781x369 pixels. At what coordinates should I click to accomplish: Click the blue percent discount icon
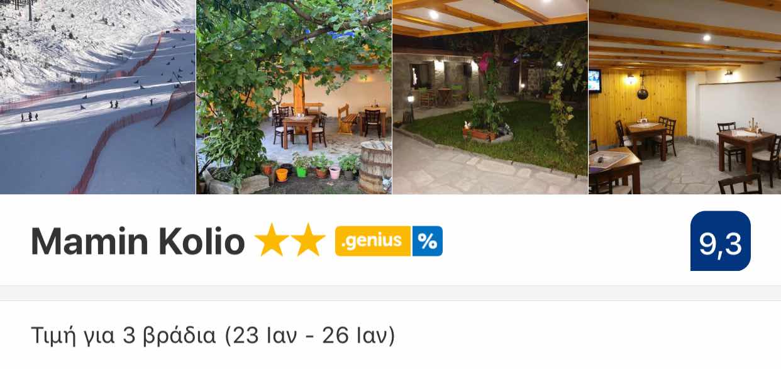click(428, 241)
